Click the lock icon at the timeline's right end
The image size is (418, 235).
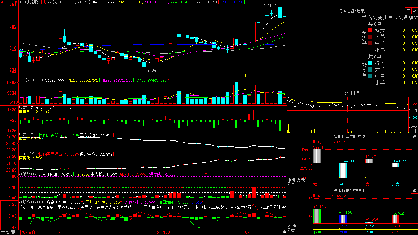(285, 232)
